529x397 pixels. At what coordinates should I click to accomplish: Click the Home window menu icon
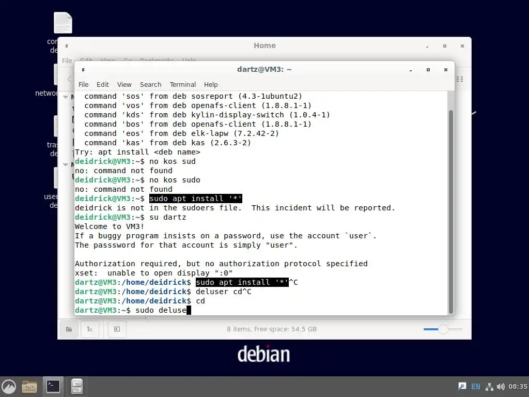67,46
